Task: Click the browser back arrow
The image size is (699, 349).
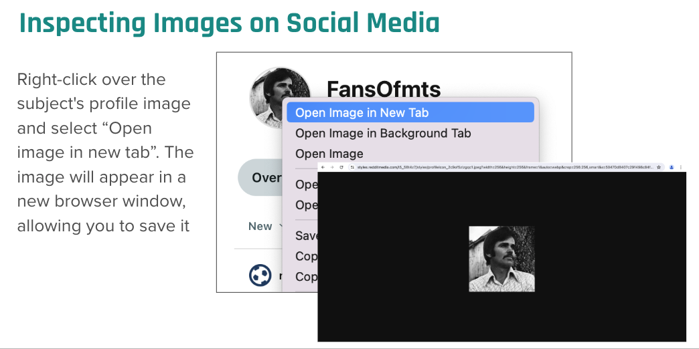Action: point(324,167)
